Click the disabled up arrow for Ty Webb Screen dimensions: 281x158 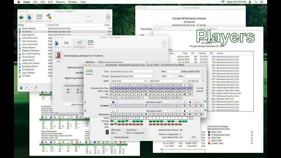click(x=184, y=102)
